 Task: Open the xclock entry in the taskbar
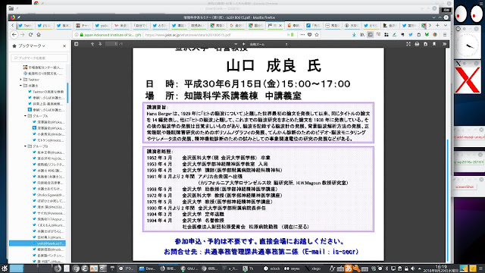tap(272, 268)
